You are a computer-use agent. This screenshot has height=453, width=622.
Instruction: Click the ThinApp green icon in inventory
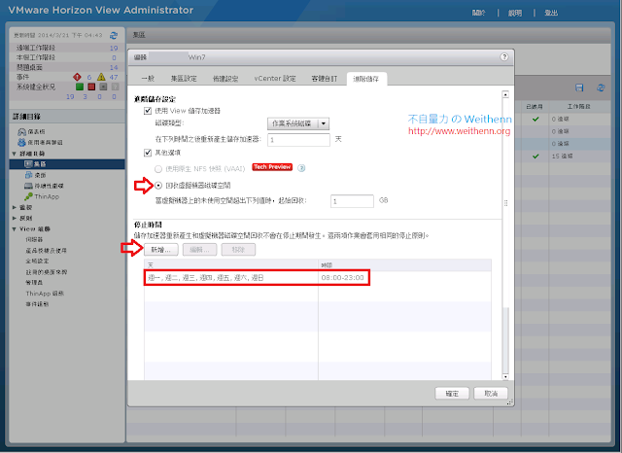pyautogui.click(x=28, y=196)
